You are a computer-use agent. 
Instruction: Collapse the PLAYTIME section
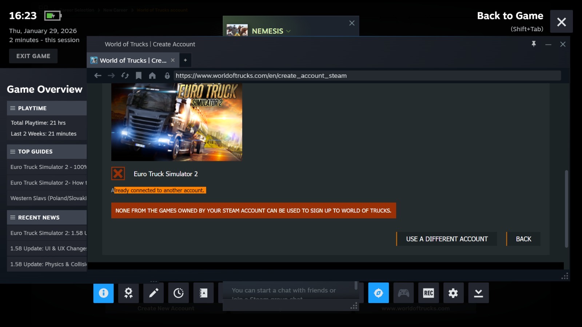(12, 108)
